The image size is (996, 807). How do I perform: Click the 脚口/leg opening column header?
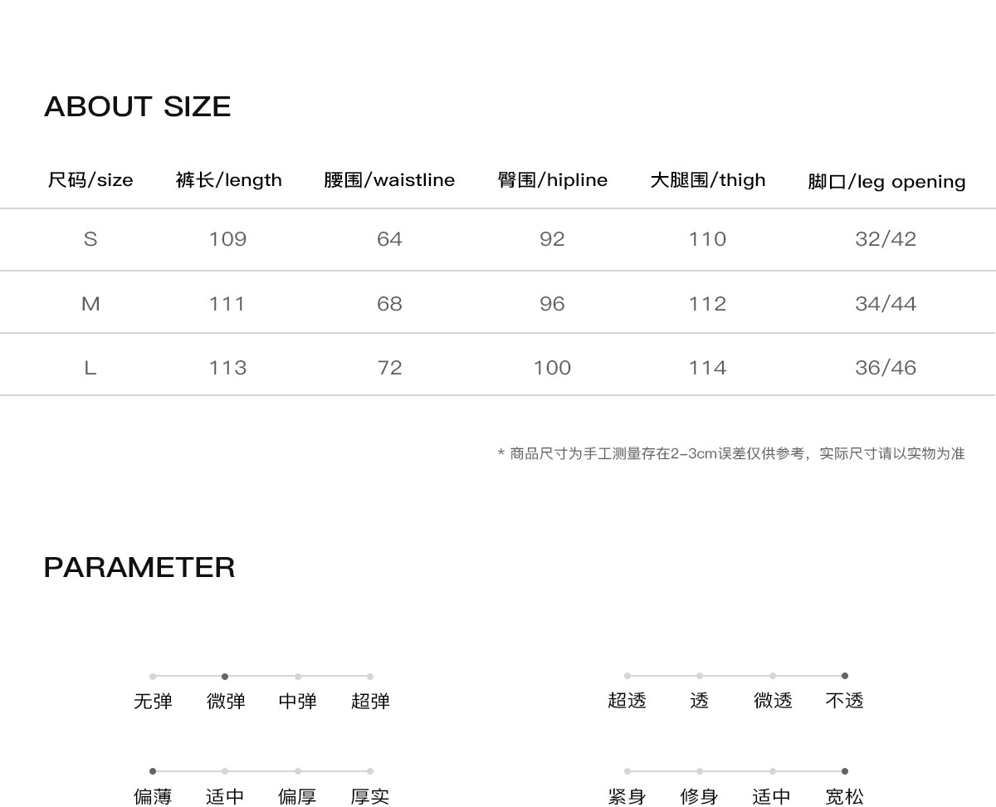[x=886, y=182]
